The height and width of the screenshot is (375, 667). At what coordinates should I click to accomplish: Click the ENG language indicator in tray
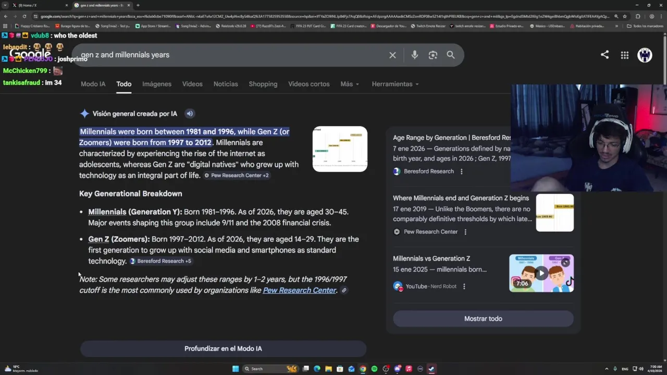pos(625,369)
